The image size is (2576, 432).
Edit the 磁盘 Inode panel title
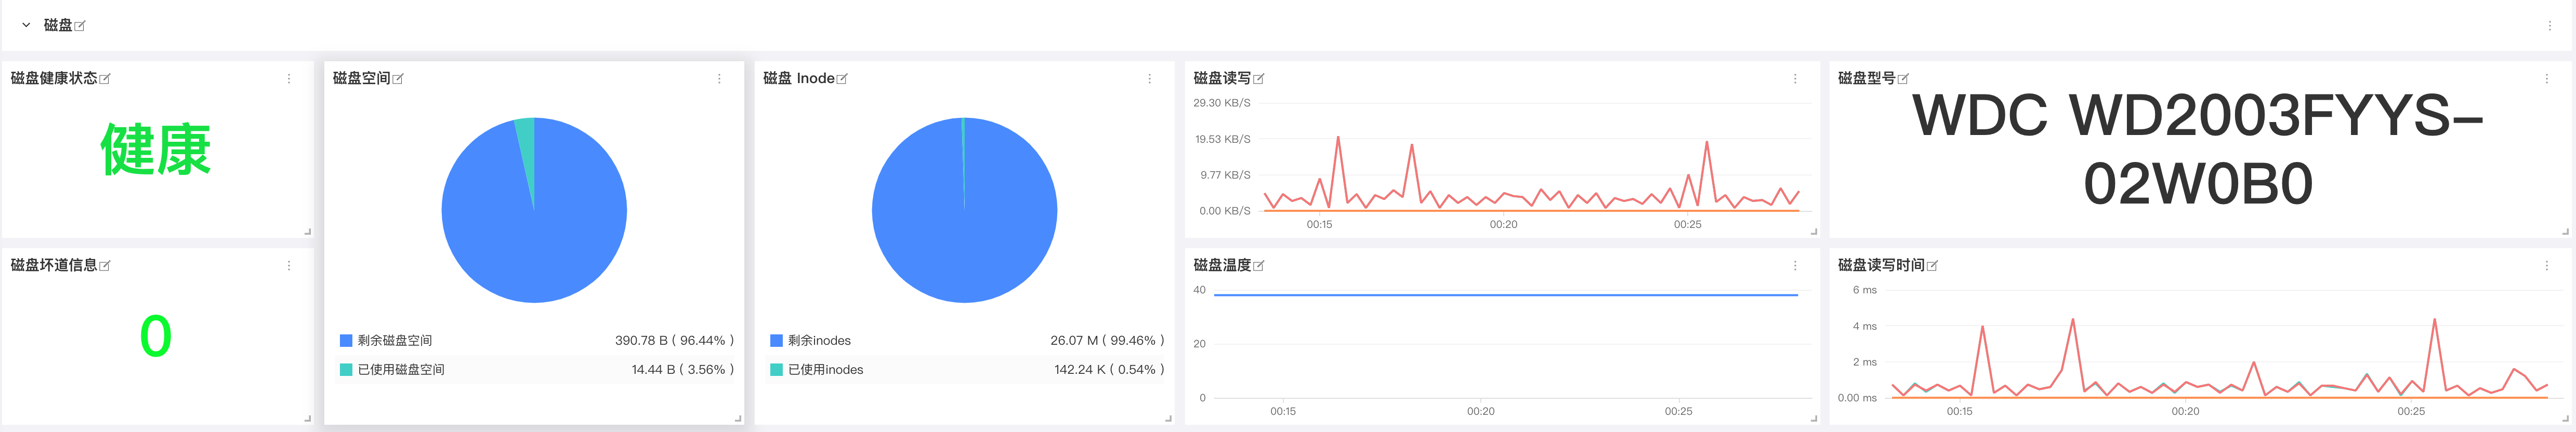(842, 78)
